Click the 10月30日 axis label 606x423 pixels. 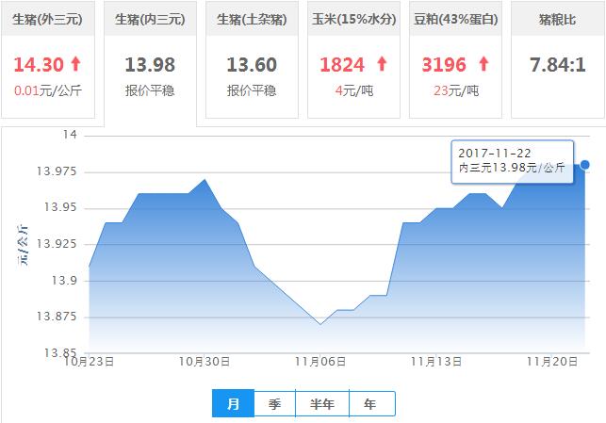[x=205, y=362]
